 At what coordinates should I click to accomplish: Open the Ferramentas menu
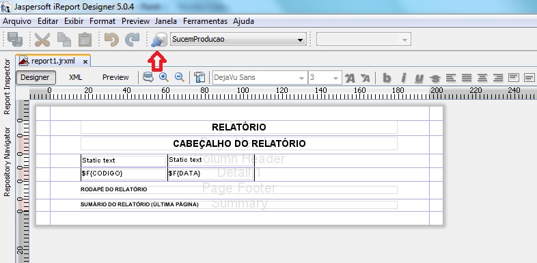click(205, 21)
